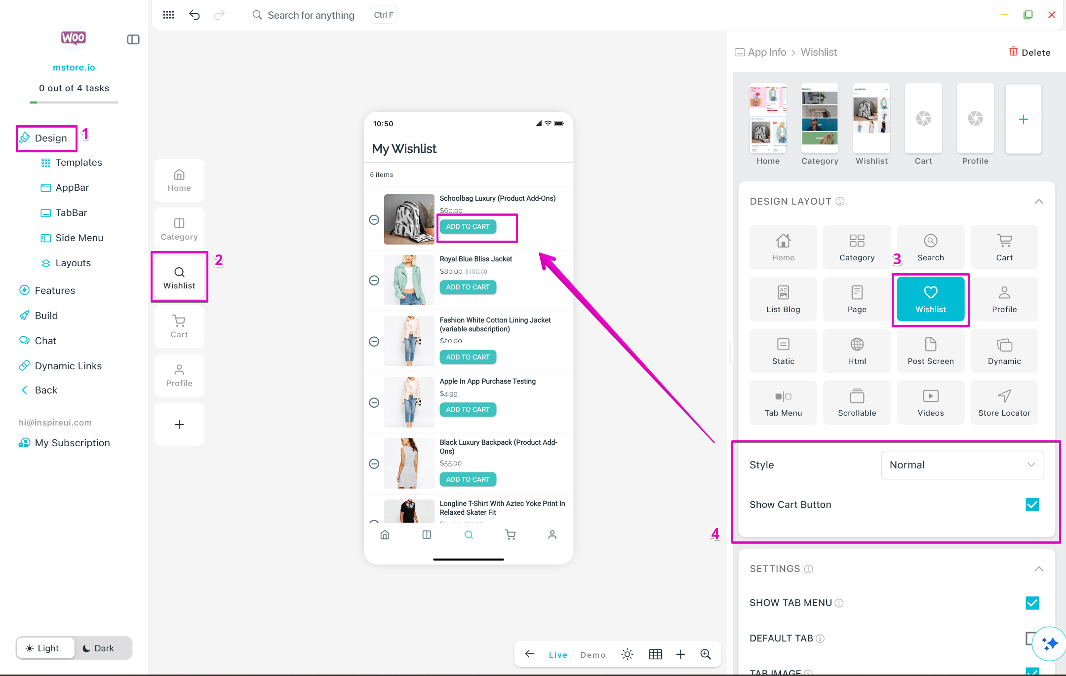Open the apps grid menu icon

pos(168,15)
